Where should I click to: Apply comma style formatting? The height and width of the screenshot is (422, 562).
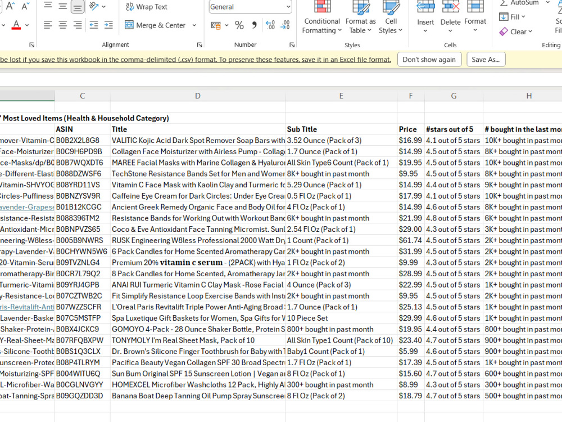click(254, 25)
